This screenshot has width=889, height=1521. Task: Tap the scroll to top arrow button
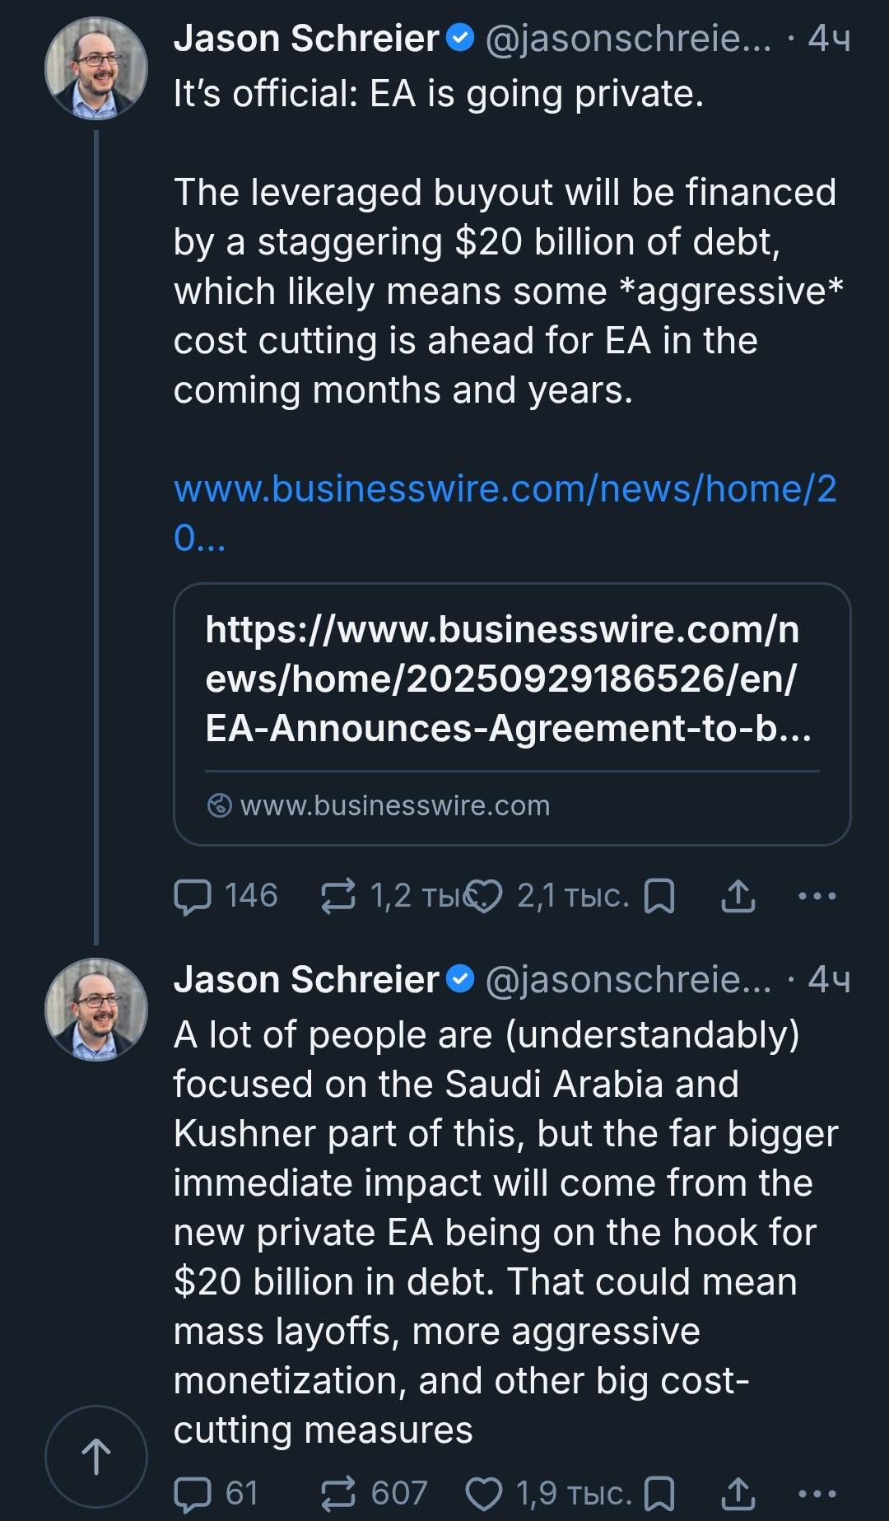[x=96, y=1457]
